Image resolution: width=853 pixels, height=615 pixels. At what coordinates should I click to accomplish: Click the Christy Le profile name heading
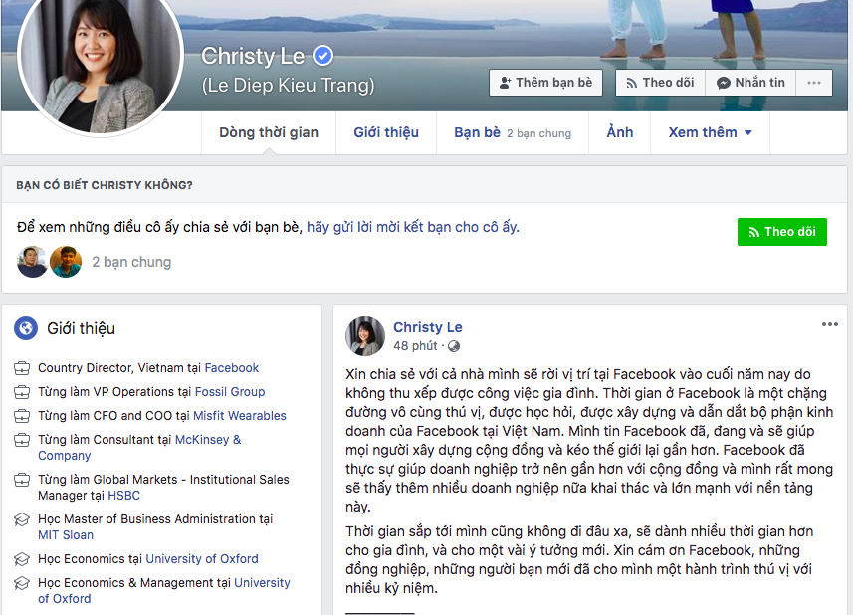pyautogui.click(x=253, y=56)
